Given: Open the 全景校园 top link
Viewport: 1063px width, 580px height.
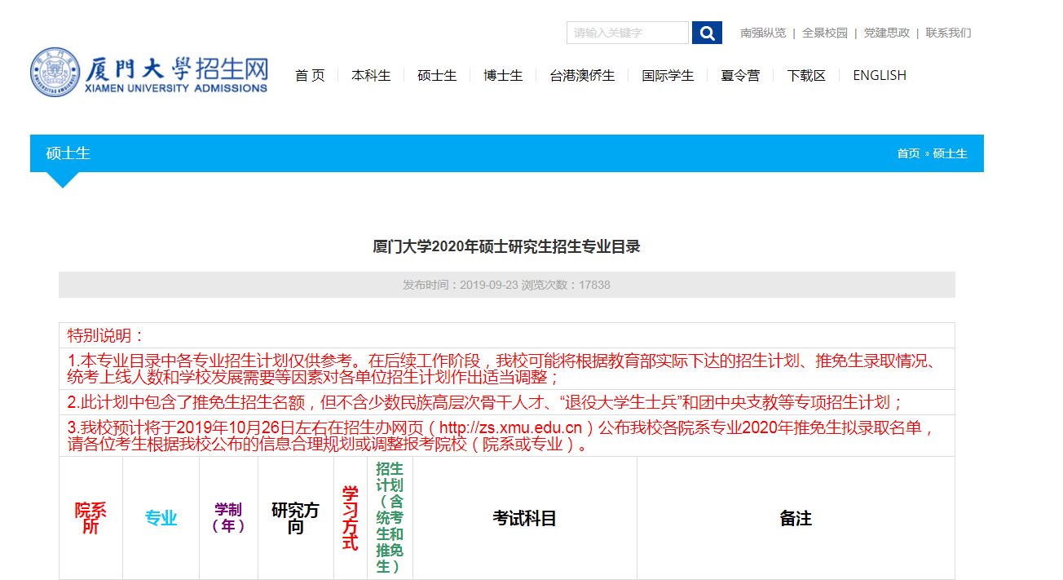Looking at the screenshot, I should (825, 33).
